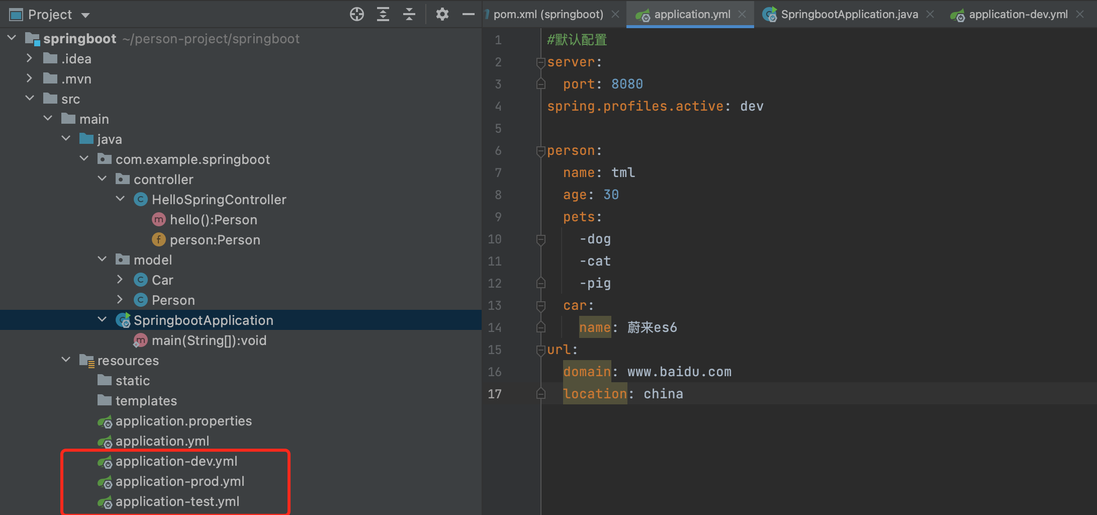
Task: Select Opened File using the crosshair icon
Action: point(357,14)
